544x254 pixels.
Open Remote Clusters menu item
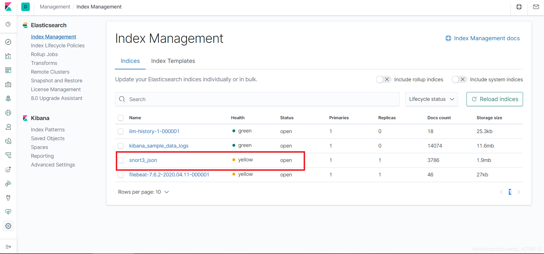(50, 72)
